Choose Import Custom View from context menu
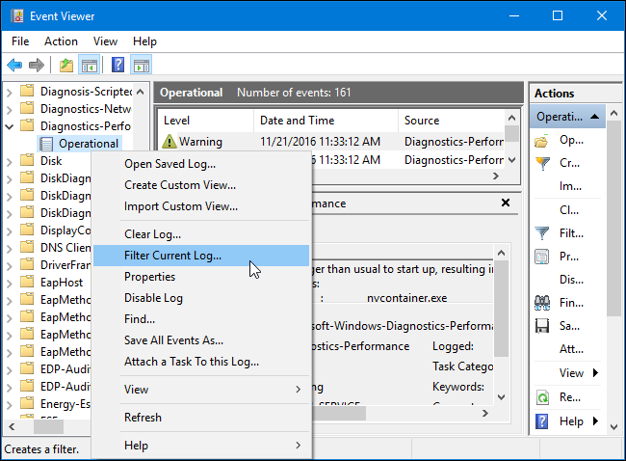This screenshot has width=626, height=461. [x=201, y=206]
